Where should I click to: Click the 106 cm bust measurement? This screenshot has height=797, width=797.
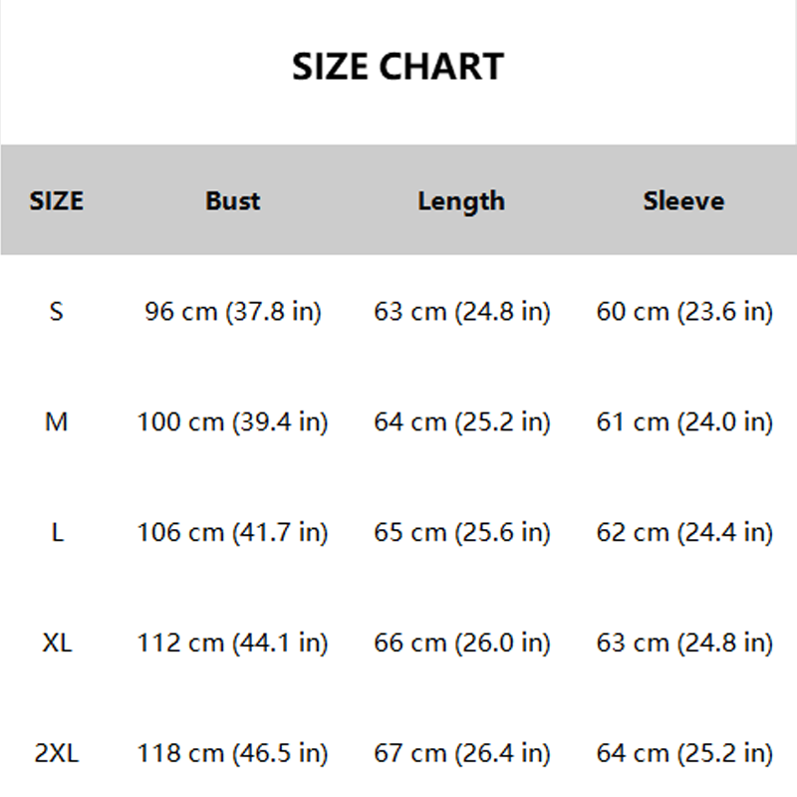point(232,533)
